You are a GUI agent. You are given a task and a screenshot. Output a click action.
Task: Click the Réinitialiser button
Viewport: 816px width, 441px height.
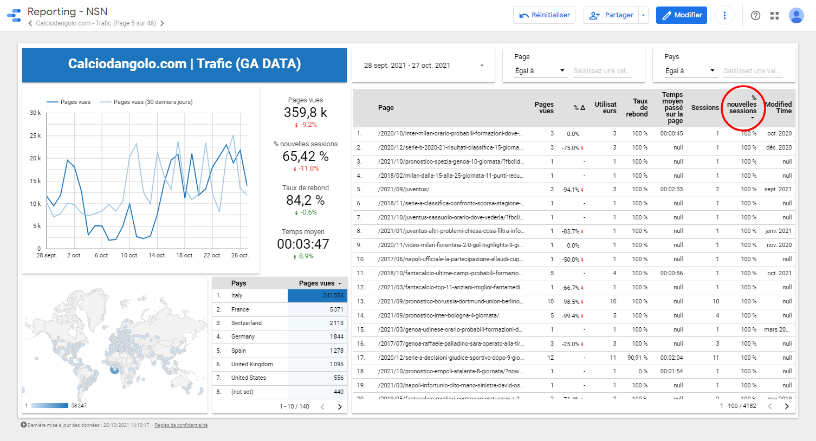click(x=544, y=15)
